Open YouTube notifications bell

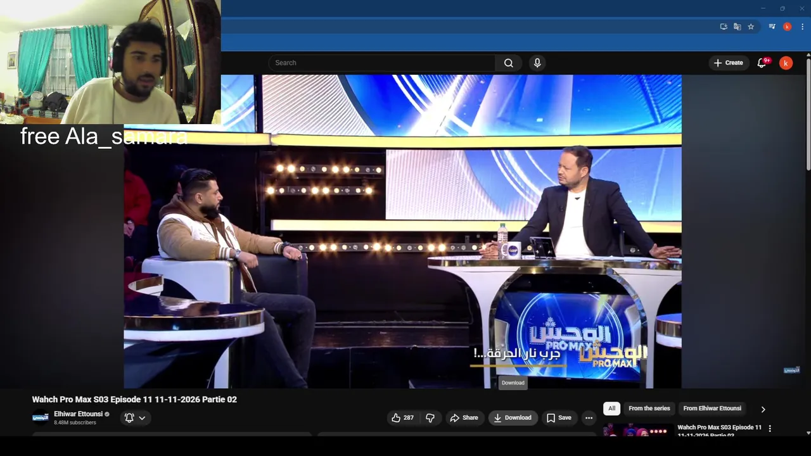[762, 63]
